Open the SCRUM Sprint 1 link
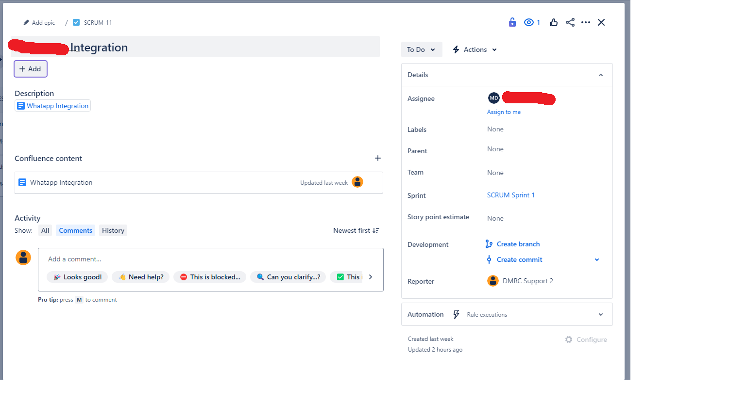Viewport: 746px width, 419px height. click(x=511, y=195)
